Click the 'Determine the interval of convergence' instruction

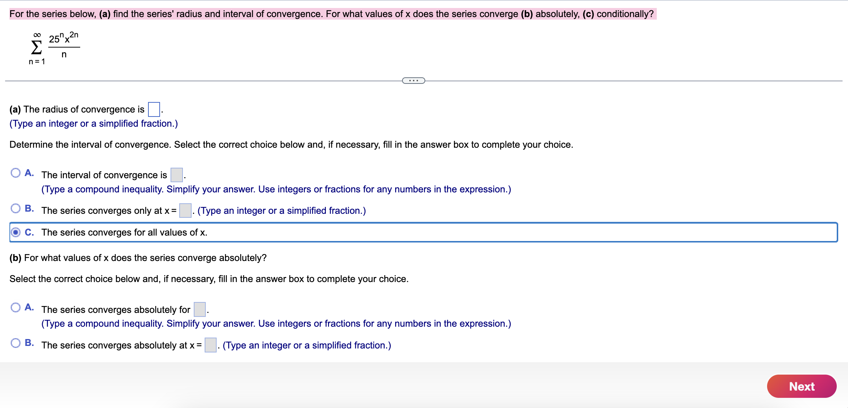(291, 144)
